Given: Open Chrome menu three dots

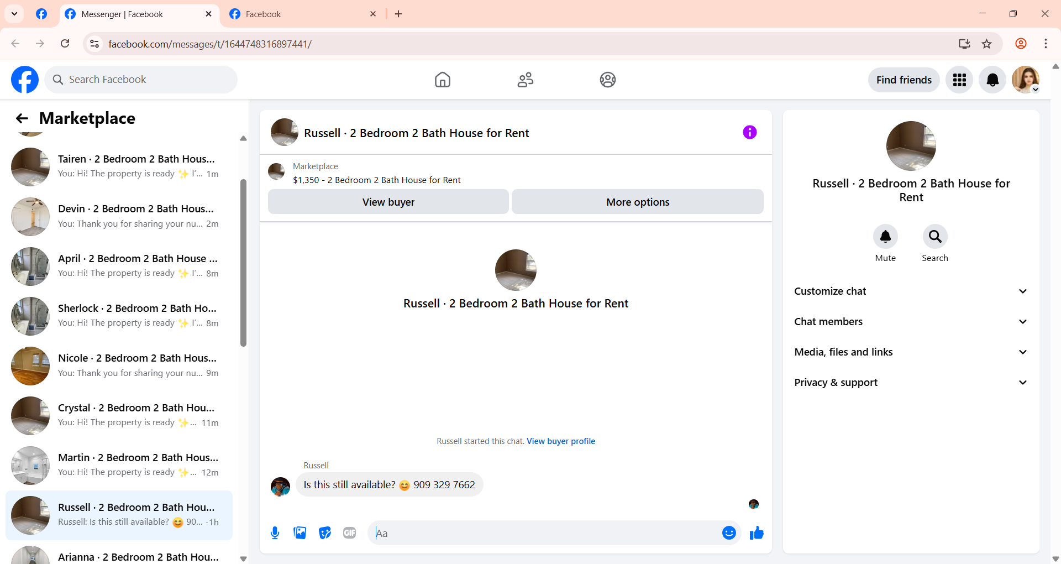Looking at the screenshot, I should pos(1046,44).
